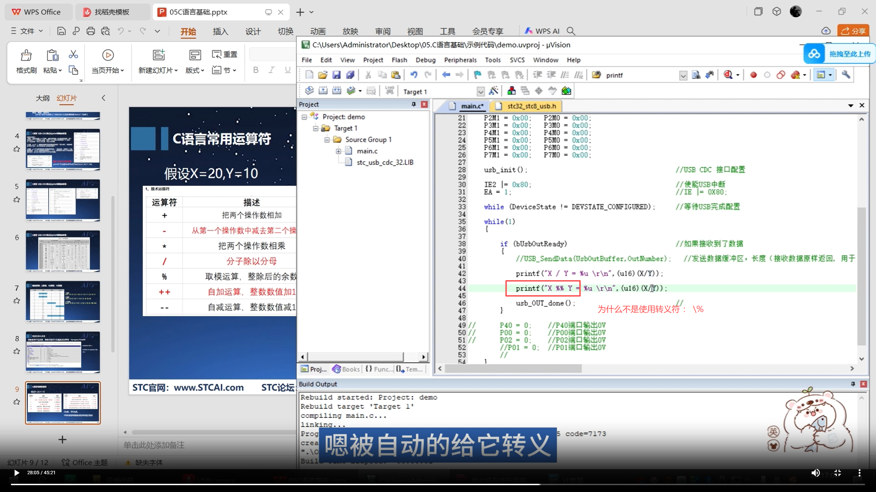Click the video progress bar
876x492 pixels.
437,484
